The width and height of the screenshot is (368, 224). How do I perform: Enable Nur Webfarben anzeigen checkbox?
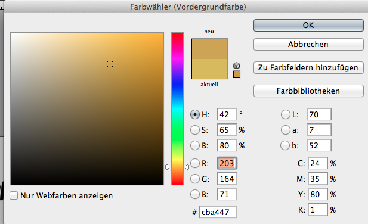click(14, 195)
